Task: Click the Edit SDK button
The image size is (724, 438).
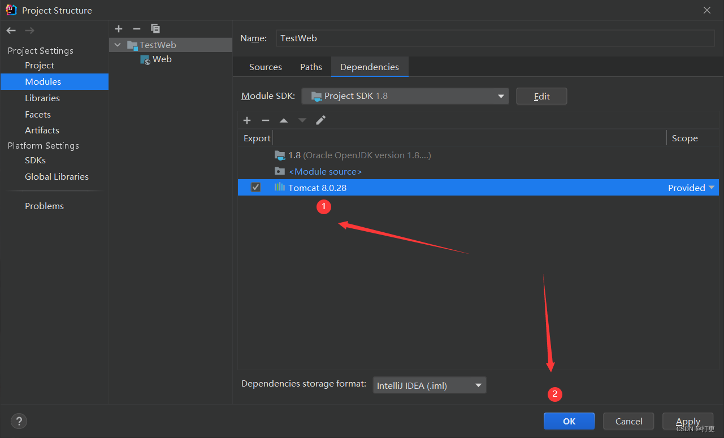Action: point(541,96)
